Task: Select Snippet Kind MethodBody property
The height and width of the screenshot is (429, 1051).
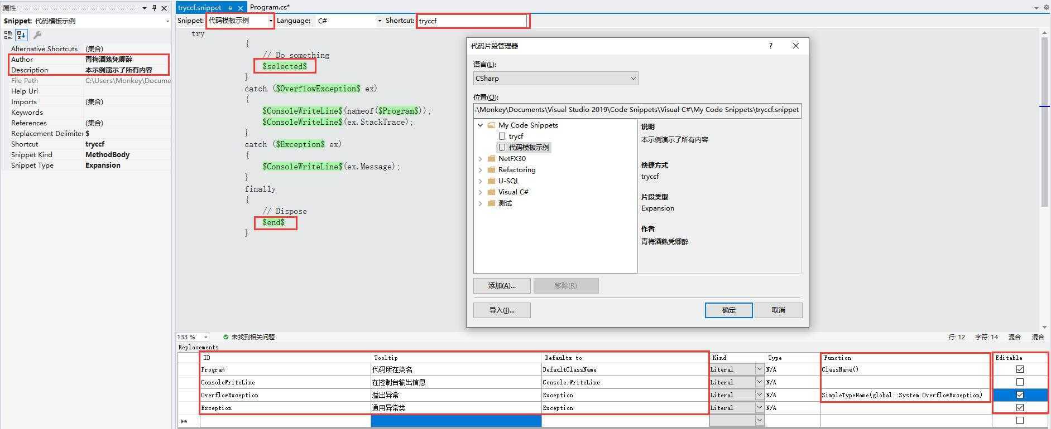Action: 89,155
